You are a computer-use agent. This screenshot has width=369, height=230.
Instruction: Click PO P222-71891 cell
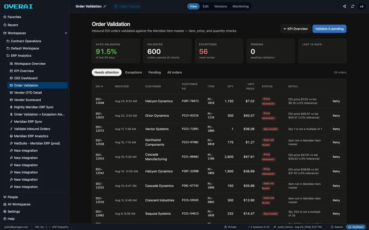click(190, 129)
